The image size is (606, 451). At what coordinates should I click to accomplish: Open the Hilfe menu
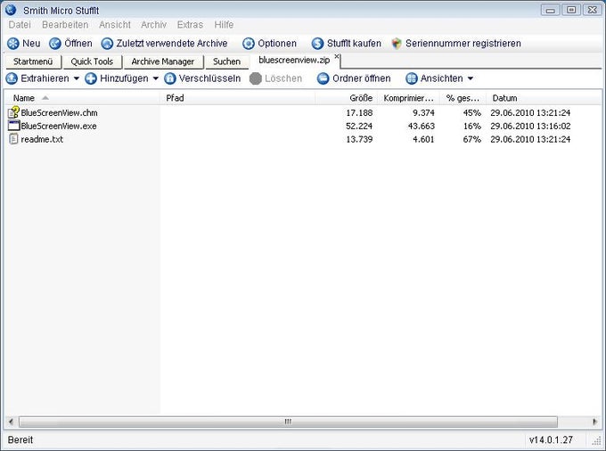pos(224,25)
